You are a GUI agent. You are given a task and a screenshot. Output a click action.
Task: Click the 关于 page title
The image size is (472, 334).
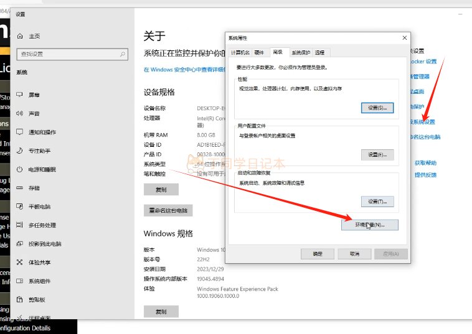point(154,36)
